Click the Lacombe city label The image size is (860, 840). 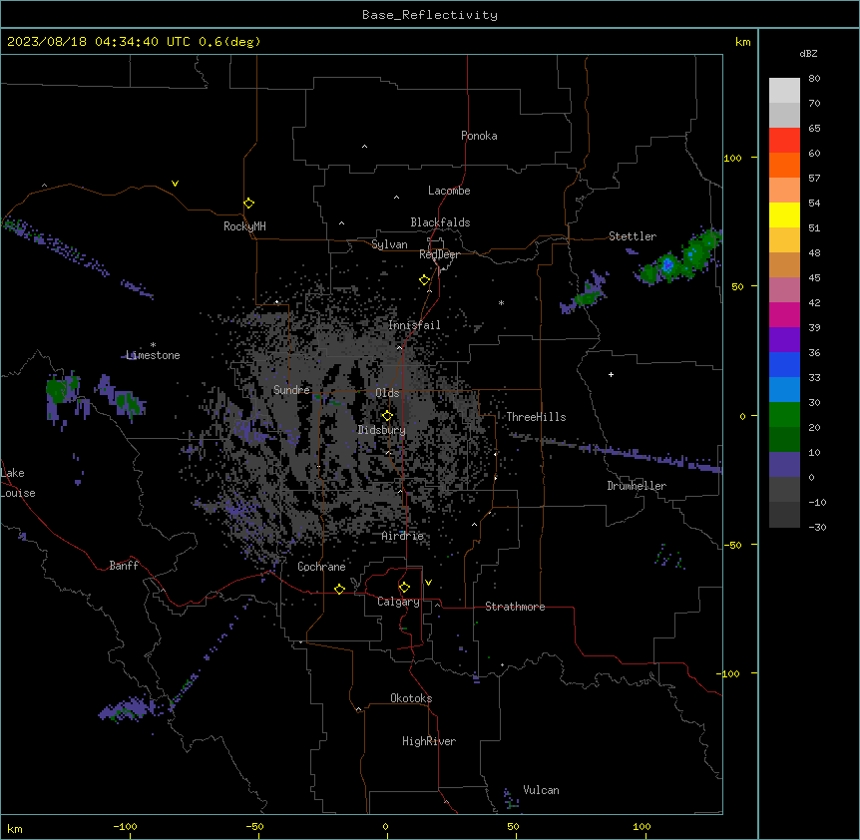(449, 191)
